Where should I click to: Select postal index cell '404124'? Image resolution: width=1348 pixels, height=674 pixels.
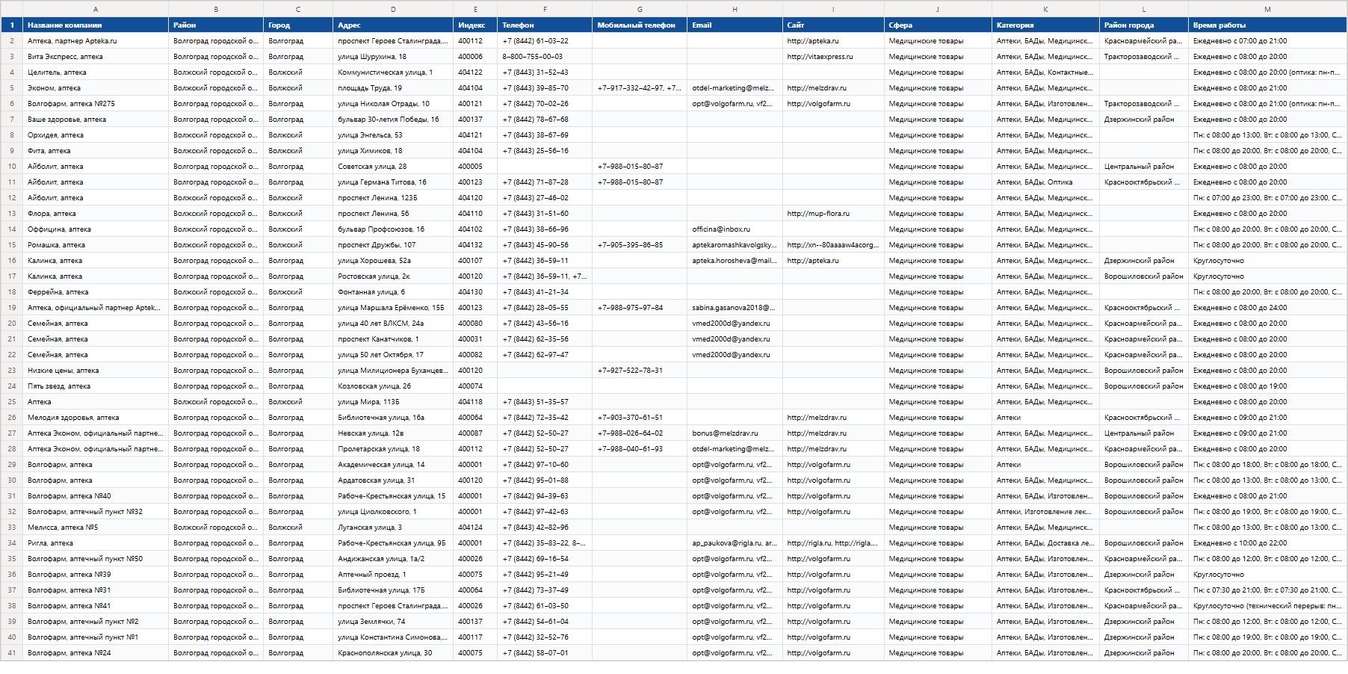coord(475,528)
